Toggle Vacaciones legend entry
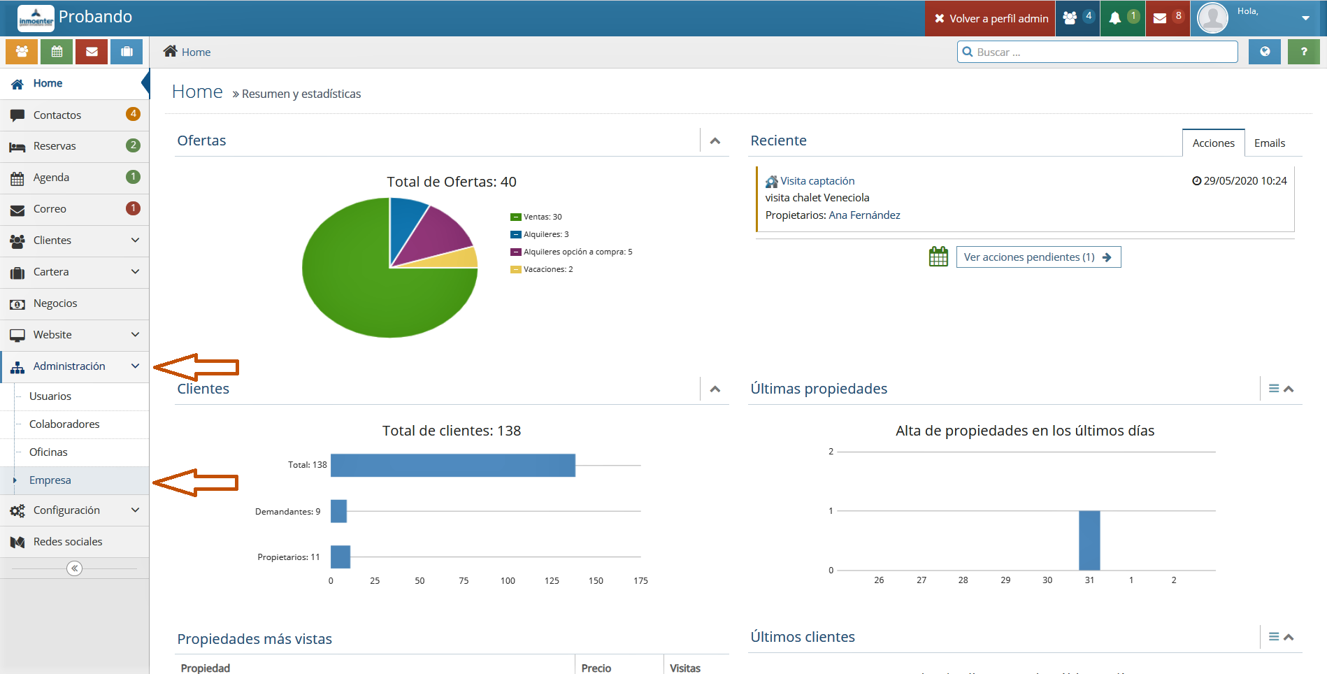Viewport: 1327px width, 674px height. click(542, 269)
